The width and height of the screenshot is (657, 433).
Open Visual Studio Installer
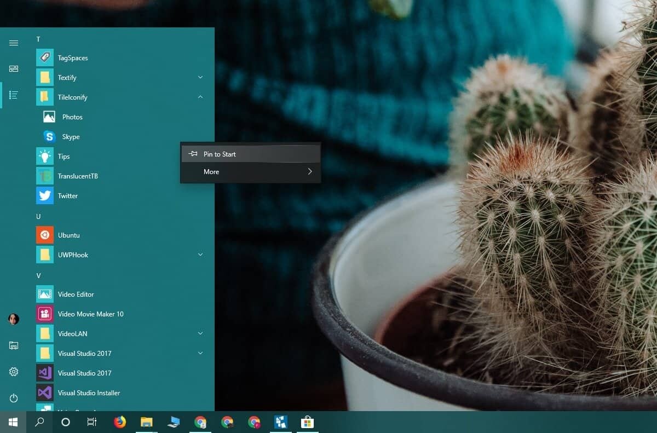[89, 393]
